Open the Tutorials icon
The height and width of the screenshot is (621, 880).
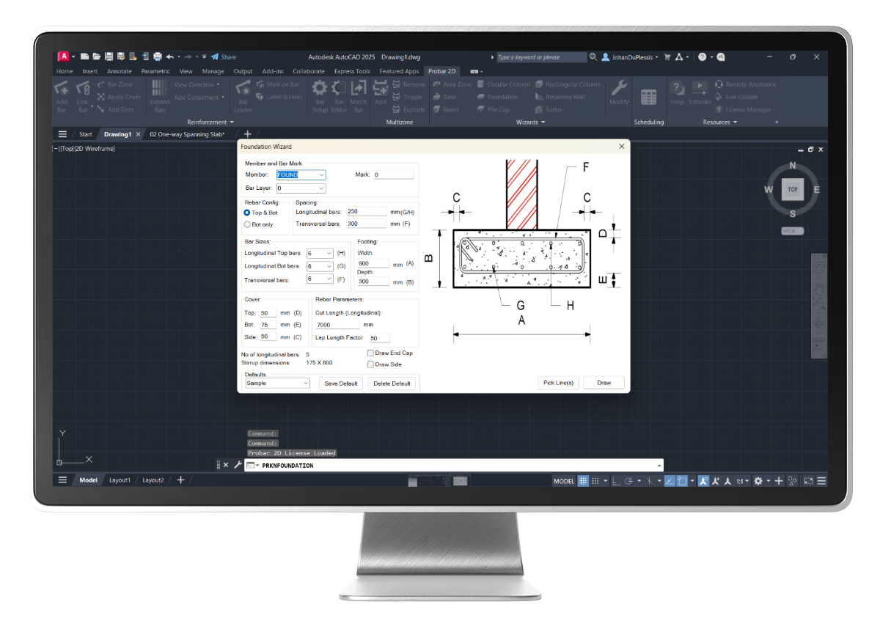coord(700,88)
